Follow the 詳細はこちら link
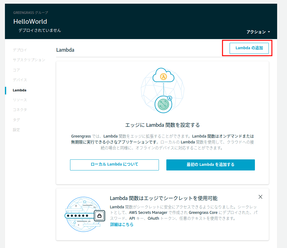This screenshot has height=248, width=287. click(x=122, y=224)
